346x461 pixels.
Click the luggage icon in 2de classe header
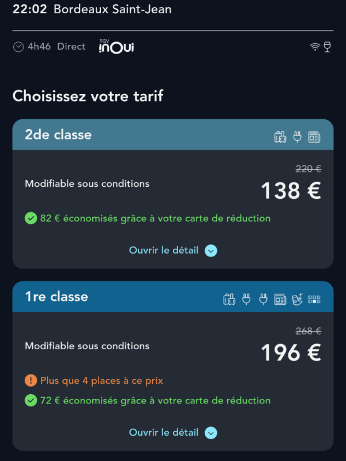point(280,137)
